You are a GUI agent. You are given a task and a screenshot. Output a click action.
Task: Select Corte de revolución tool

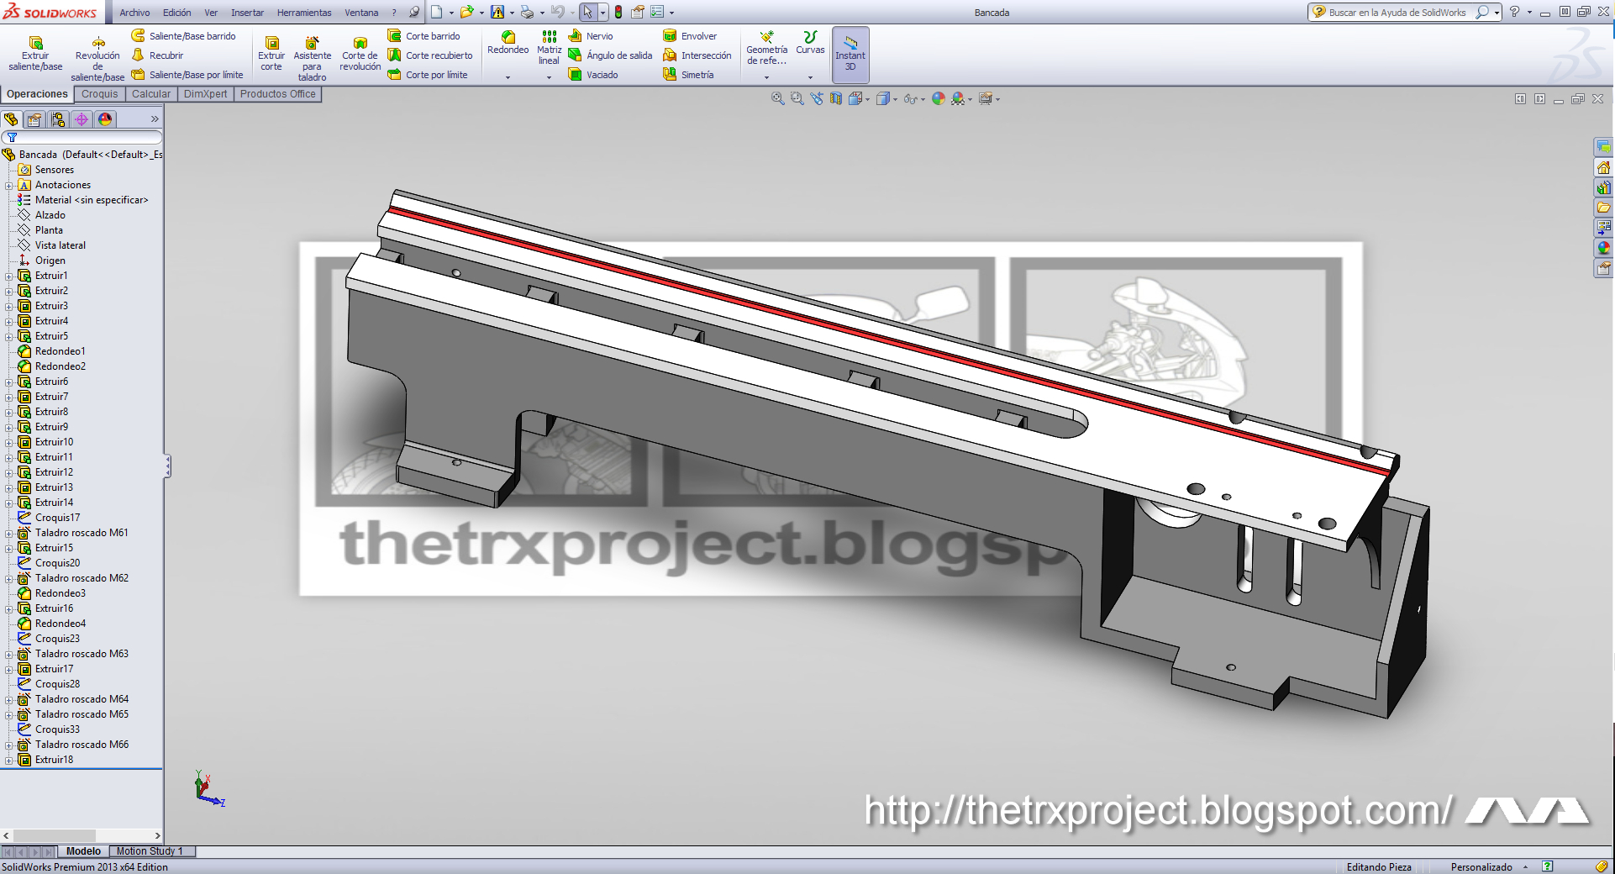tap(360, 54)
